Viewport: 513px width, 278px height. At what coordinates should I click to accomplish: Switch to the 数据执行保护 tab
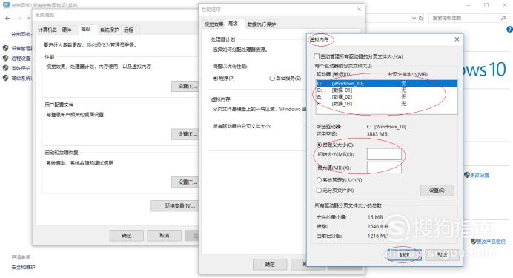[x=262, y=24]
